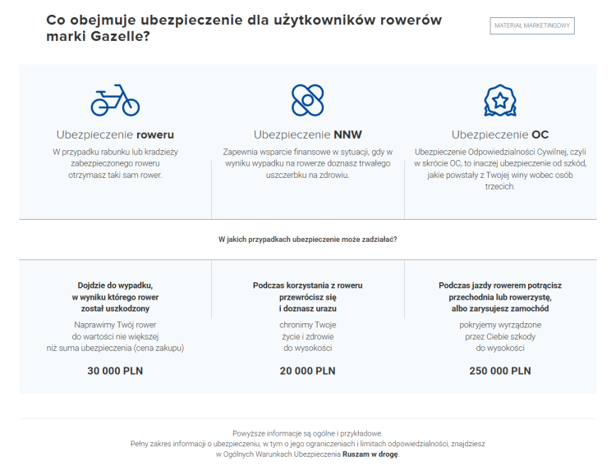616x470 pixels.
Task: Click the Ruszam w drogę link
Action: (370, 454)
